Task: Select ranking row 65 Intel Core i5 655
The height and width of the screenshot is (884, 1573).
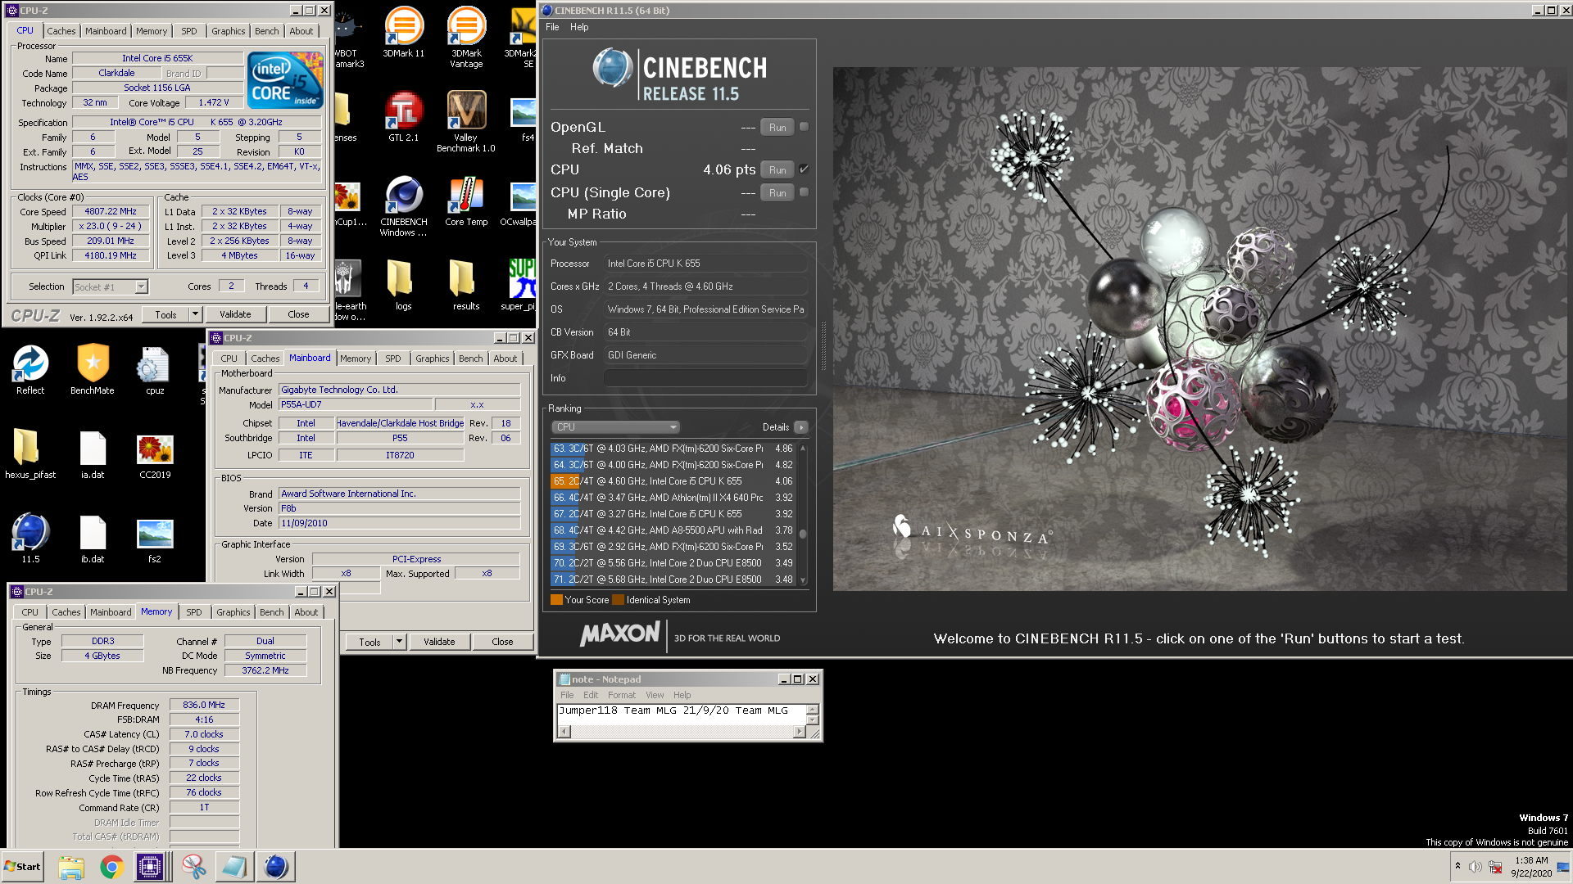Action: pyautogui.click(x=673, y=481)
